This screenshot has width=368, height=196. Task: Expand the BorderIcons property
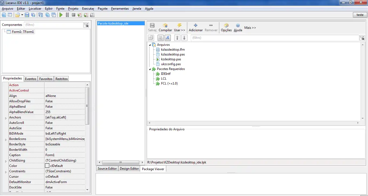[5, 140]
